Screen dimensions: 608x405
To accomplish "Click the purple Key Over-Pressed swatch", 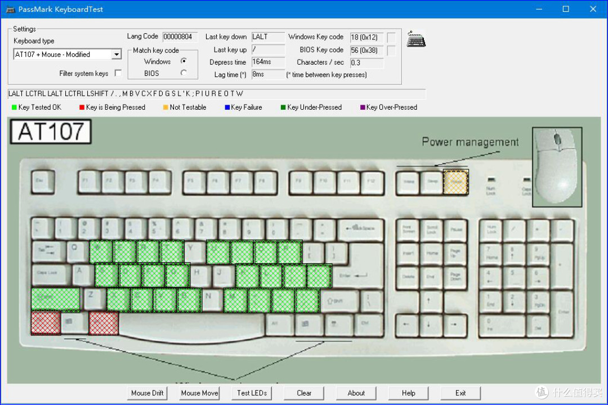I will click(363, 107).
